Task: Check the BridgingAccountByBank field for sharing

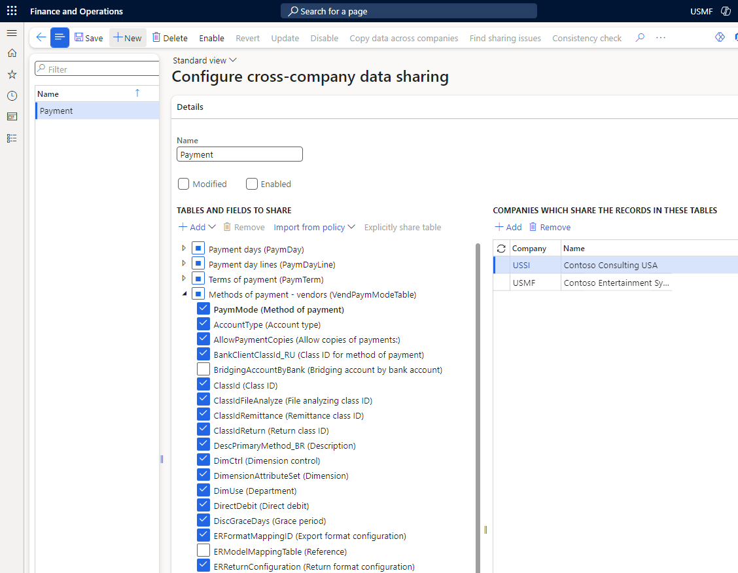Action: point(203,368)
